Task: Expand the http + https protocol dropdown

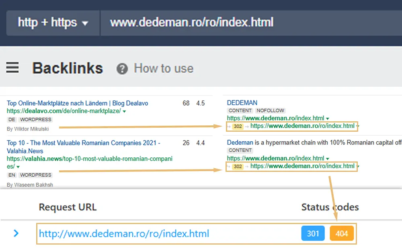Action: click(x=53, y=22)
